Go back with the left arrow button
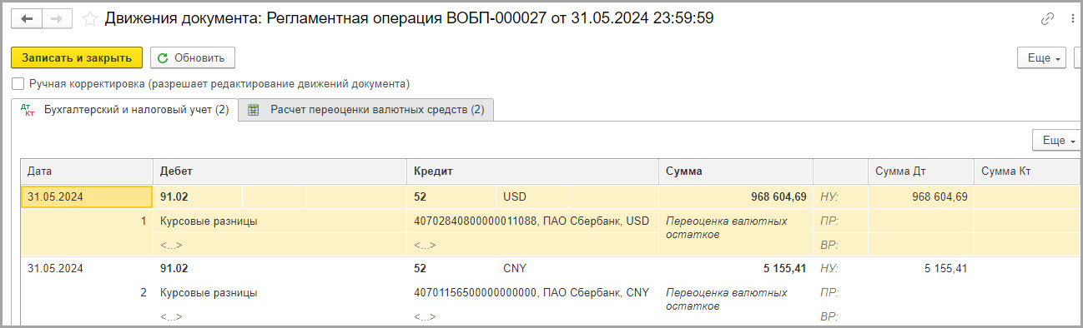 point(28,18)
